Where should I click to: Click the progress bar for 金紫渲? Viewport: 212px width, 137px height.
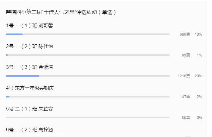(88, 76)
